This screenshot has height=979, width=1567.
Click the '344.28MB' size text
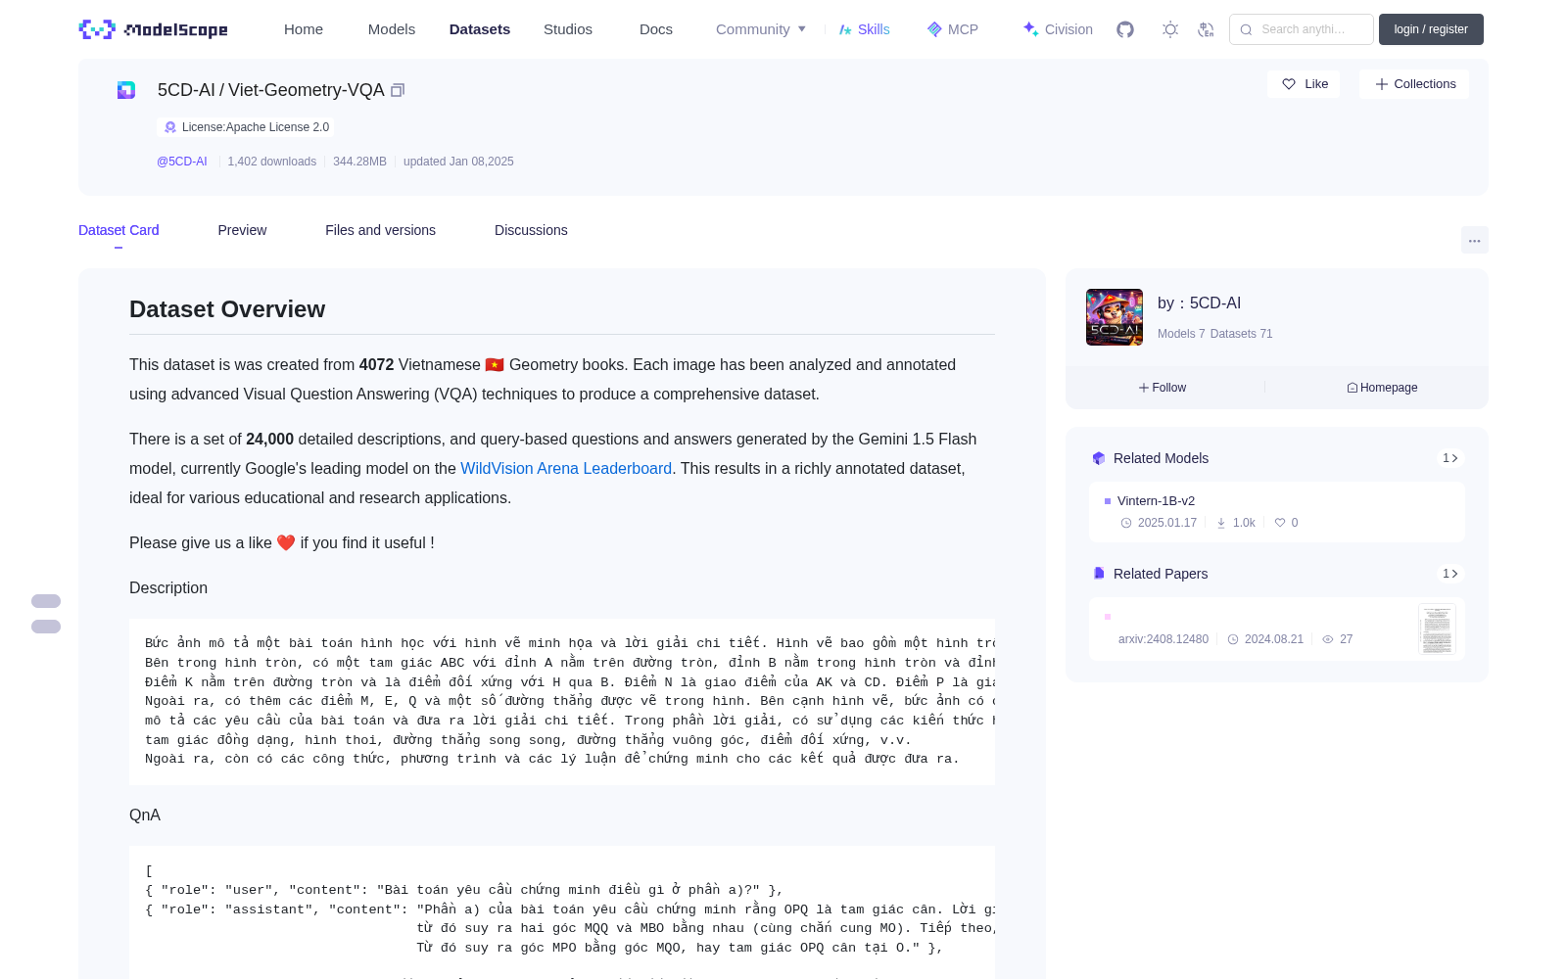tap(359, 162)
